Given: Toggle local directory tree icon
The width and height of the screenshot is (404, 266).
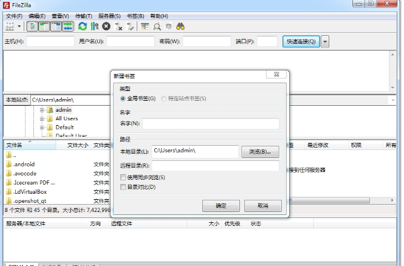Looking at the screenshot, I should tap(44, 26).
